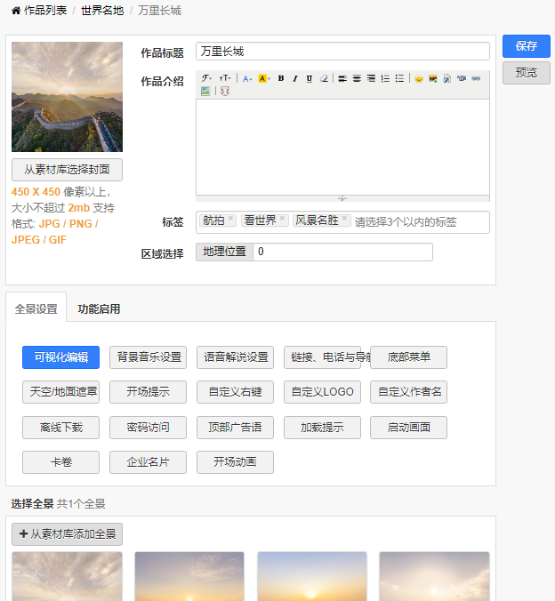Remove the 风景名胜 tag
The image size is (555, 601).
(x=344, y=218)
